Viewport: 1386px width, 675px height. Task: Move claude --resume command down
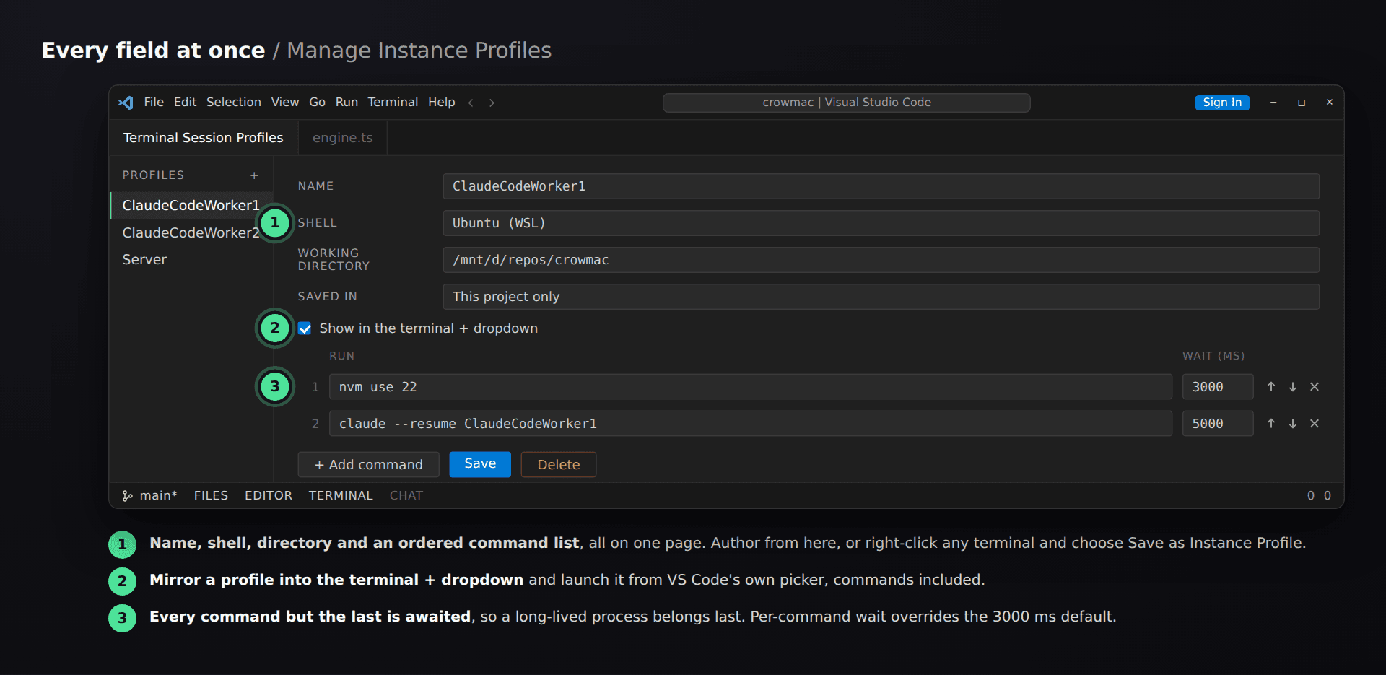tap(1293, 424)
